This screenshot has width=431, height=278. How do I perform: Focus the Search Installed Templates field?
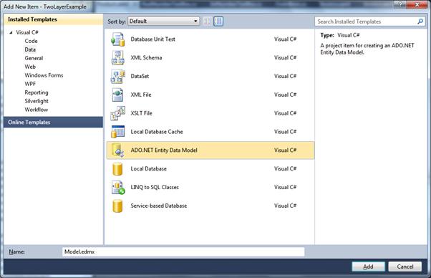point(366,21)
